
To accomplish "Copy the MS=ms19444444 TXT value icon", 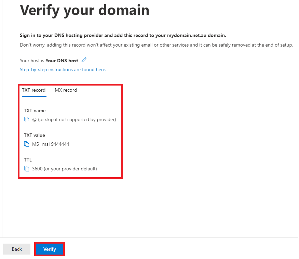I will [27, 144].
